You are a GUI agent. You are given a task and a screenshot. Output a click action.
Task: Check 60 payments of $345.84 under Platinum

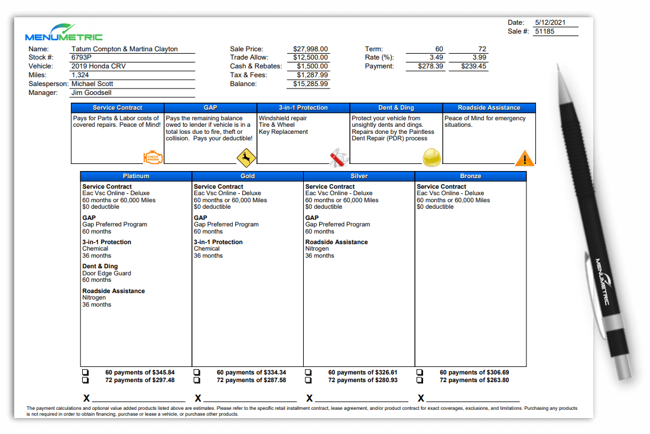coord(86,372)
